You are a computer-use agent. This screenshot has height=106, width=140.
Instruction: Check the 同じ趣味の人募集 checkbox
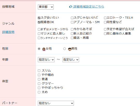[105, 34]
